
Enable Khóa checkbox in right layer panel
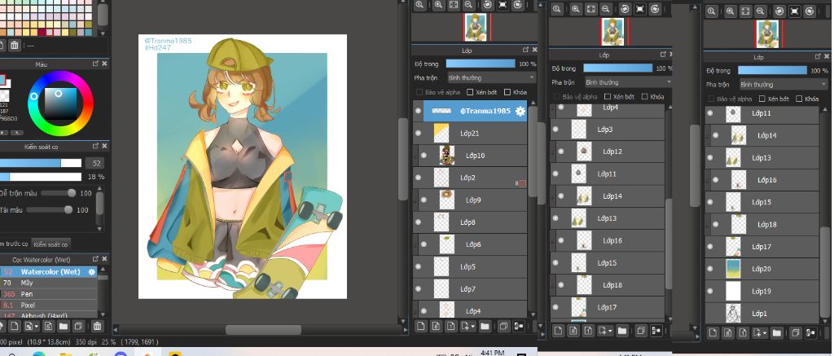point(800,99)
